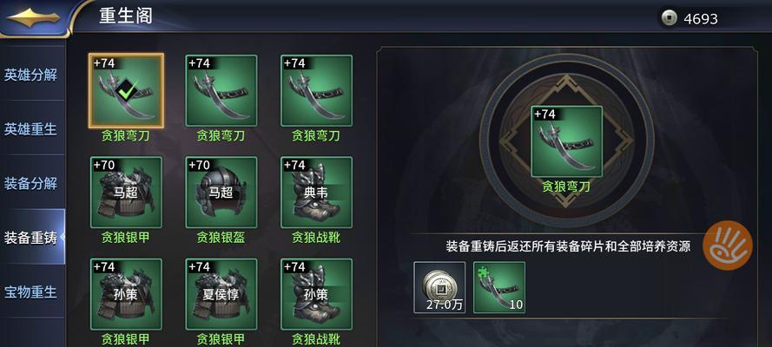Screen dimensions: 772x347
Task: Switch to 装备分解 tab
Action: [x=32, y=183]
